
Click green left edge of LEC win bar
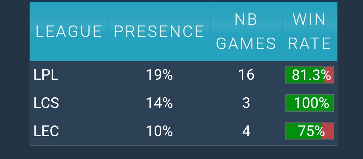288,131
